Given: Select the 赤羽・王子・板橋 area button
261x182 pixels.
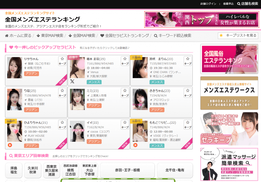Looking at the screenshot, I should coord(127,170).
